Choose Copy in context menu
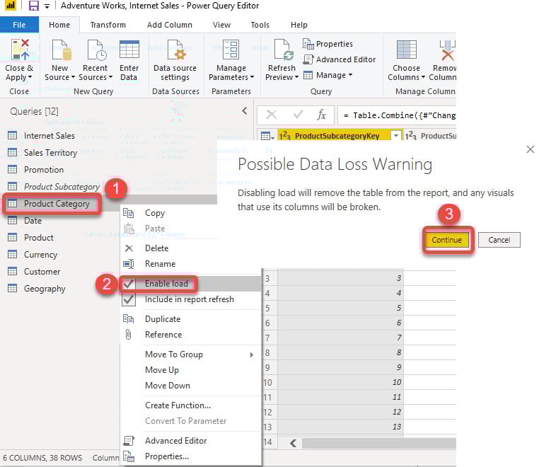539x467 pixels. pyautogui.click(x=155, y=213)
